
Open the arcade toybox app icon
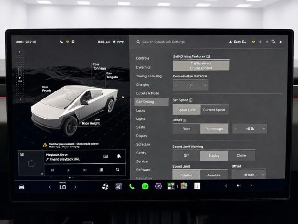coord(184,186)
